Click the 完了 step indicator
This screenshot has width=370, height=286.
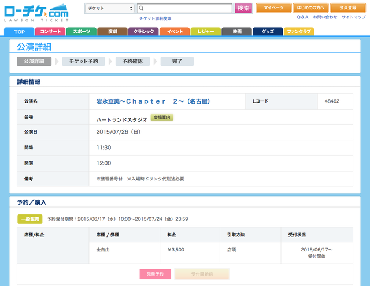coord(177,61)
